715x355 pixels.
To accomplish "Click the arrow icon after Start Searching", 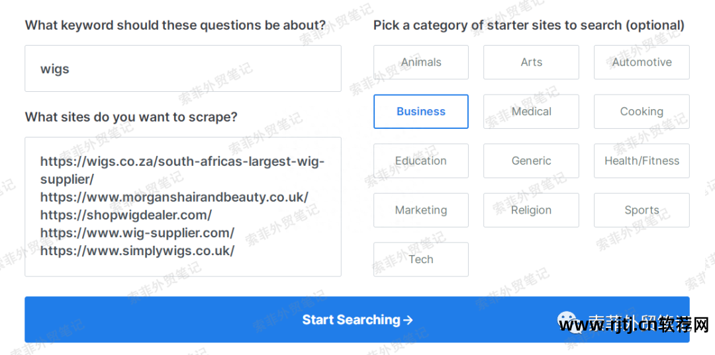I will point(408,321).
